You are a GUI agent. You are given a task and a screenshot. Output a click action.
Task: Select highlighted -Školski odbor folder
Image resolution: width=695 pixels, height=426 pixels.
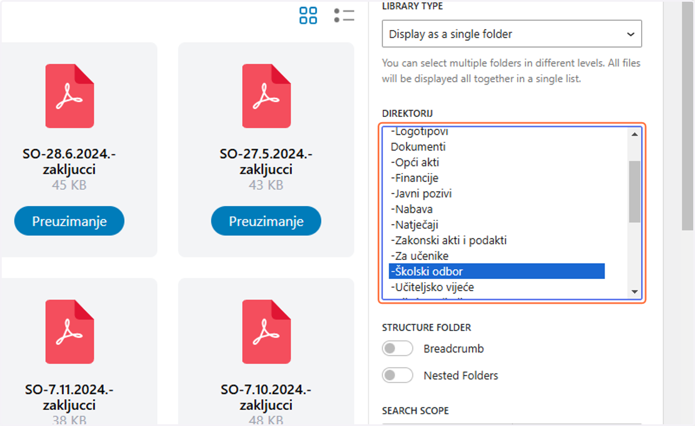[497, 271]
